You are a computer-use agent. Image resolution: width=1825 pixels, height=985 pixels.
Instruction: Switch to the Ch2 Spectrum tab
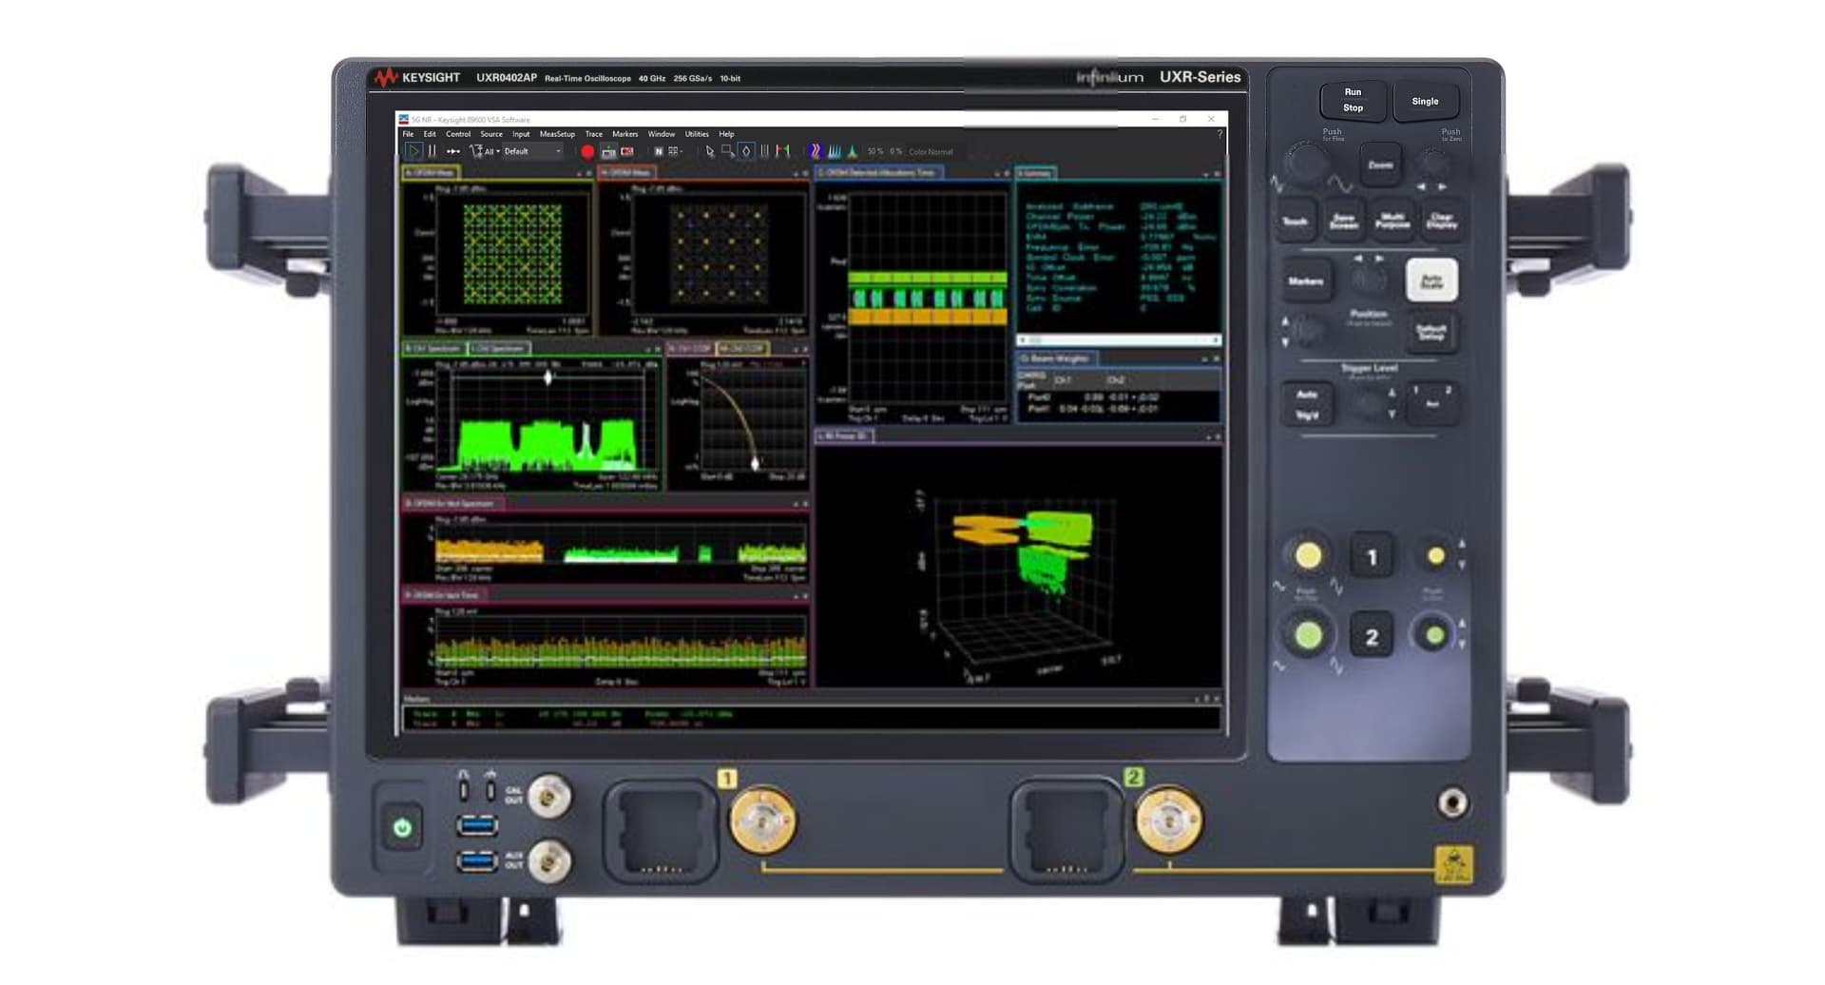coord(498,349)
